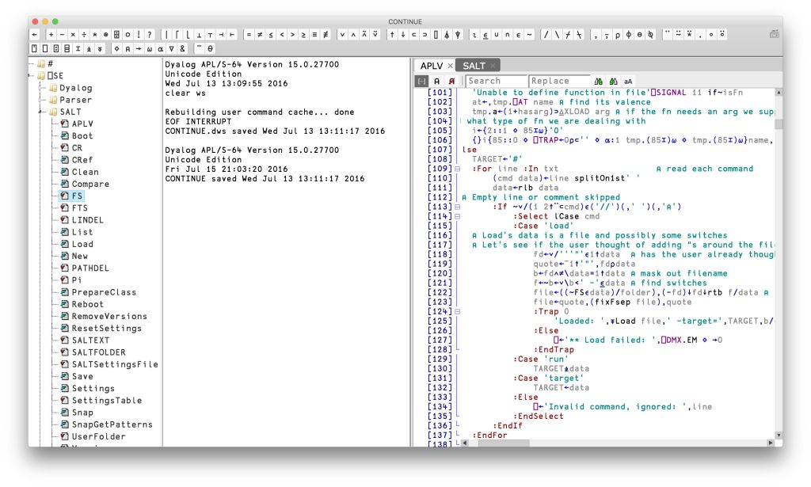Fold the :Select block at line 114

[457, 216]
